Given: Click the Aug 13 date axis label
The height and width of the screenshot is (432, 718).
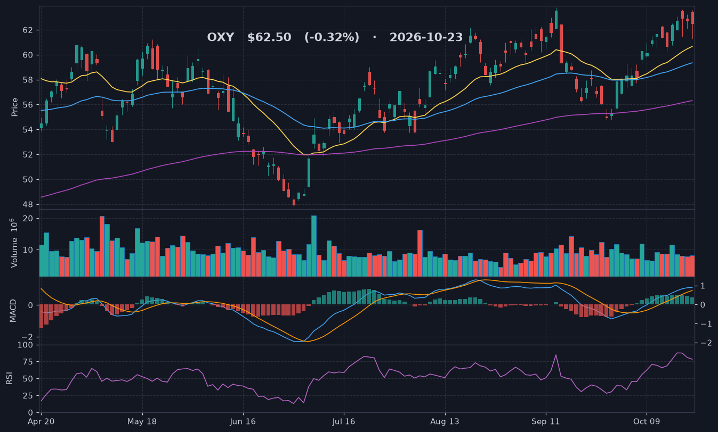Looking at the screenshot, I should tap(445, 421).
